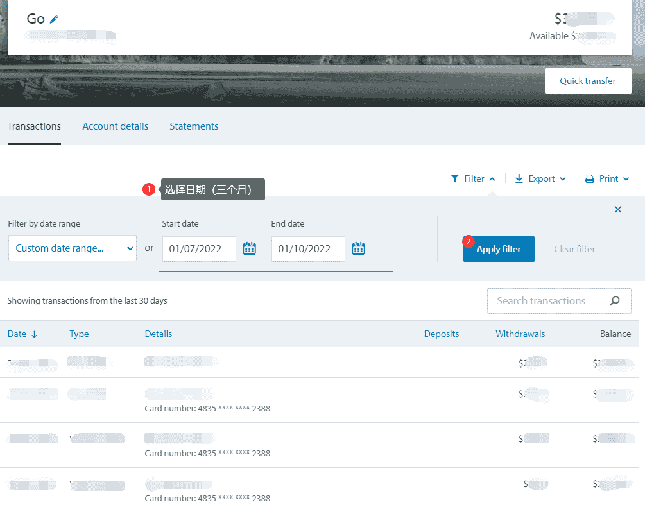Click the Quick transfer button
This screenshot has height=505, width=645.
[587, 81]
